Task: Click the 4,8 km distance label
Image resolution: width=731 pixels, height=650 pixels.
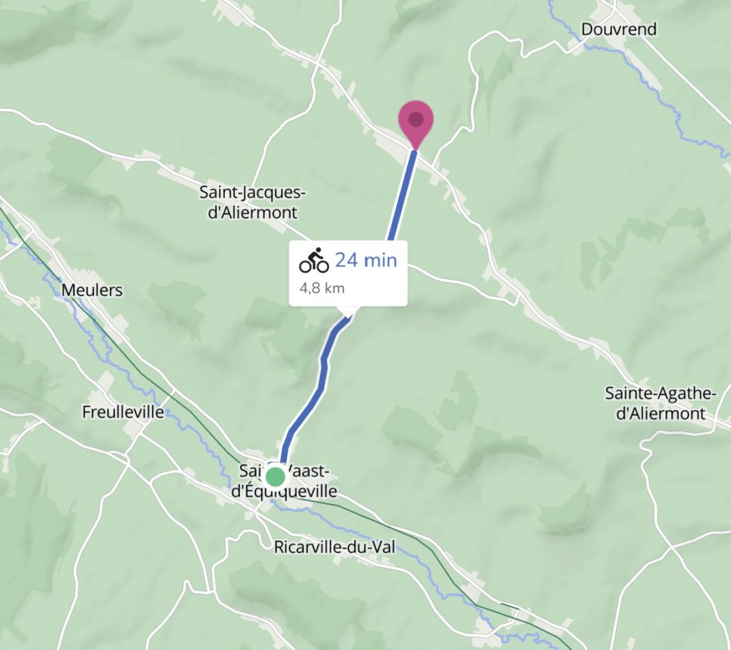Action: point(322,288)
